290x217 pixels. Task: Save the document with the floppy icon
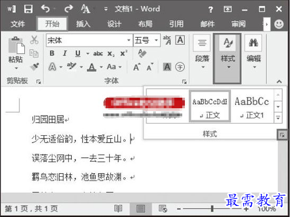(29, 8)
